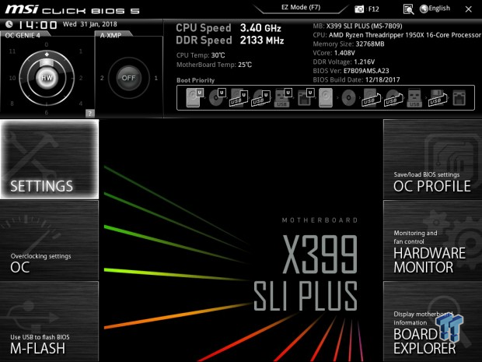Open the OC PROFILE tile
This screenshot has width=482, height=362.
[432, 159]
